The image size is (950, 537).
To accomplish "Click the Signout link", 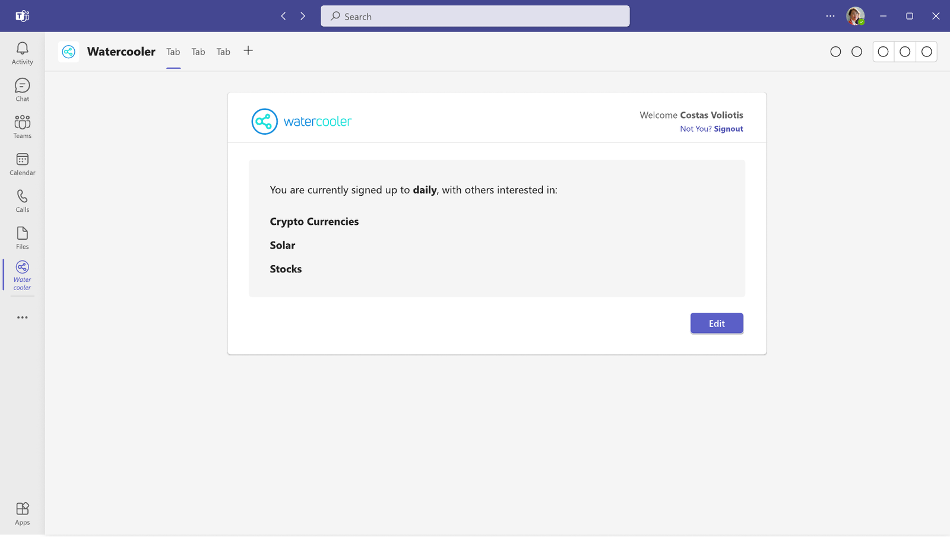I will (x=729, y=129).
